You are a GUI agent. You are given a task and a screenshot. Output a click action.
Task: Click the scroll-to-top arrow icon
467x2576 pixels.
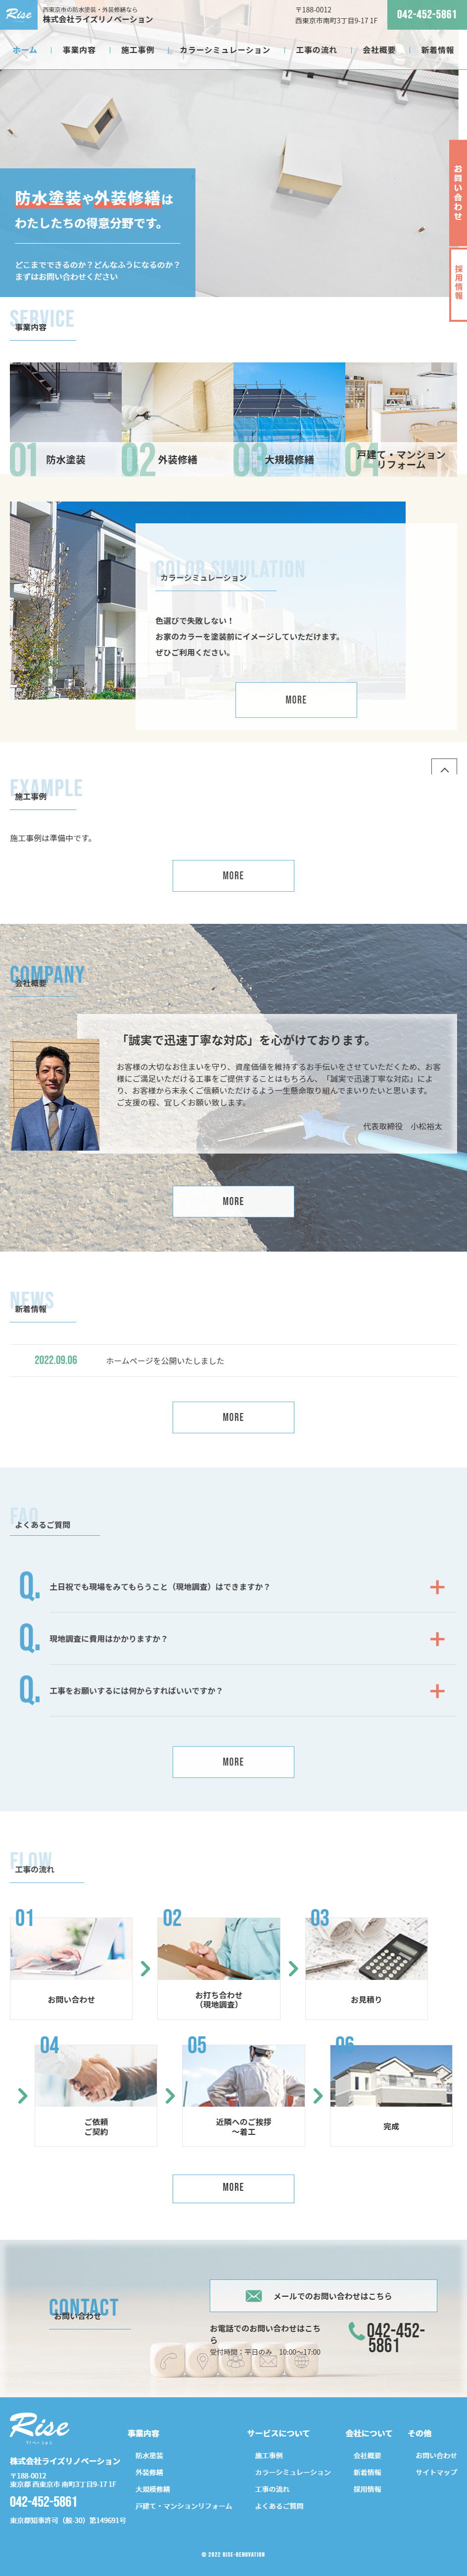click(x=444, y=768)
